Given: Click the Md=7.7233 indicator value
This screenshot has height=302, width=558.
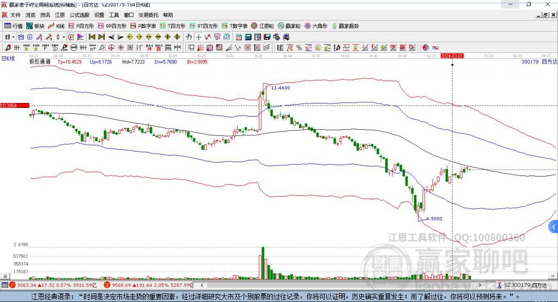Looking at the screenshot, I should click(x=134, y=62).
